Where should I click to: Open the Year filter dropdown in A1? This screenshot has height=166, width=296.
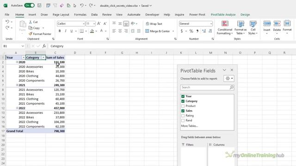click(24, 57)
